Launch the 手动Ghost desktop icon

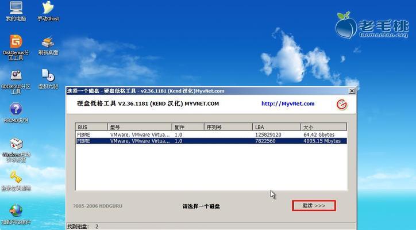(x=48, y=11)
